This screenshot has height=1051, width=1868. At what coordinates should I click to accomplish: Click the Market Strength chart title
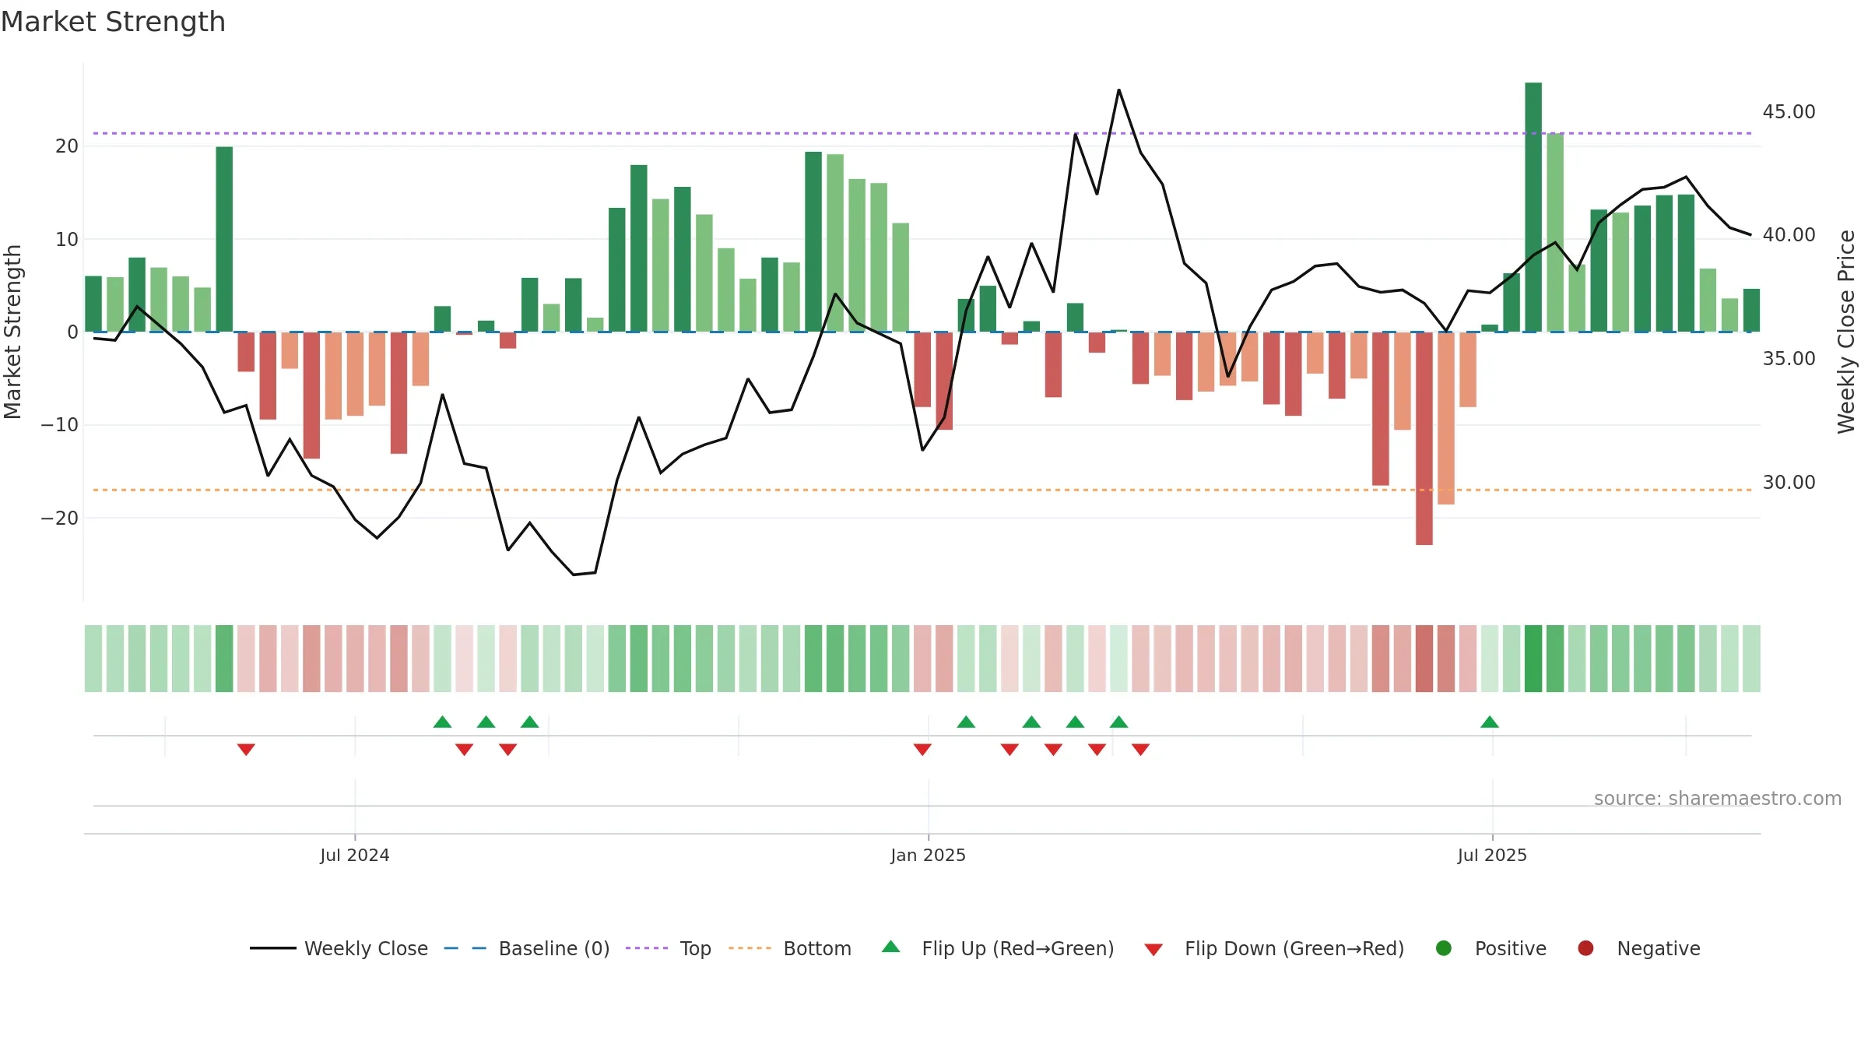point(113,22)
